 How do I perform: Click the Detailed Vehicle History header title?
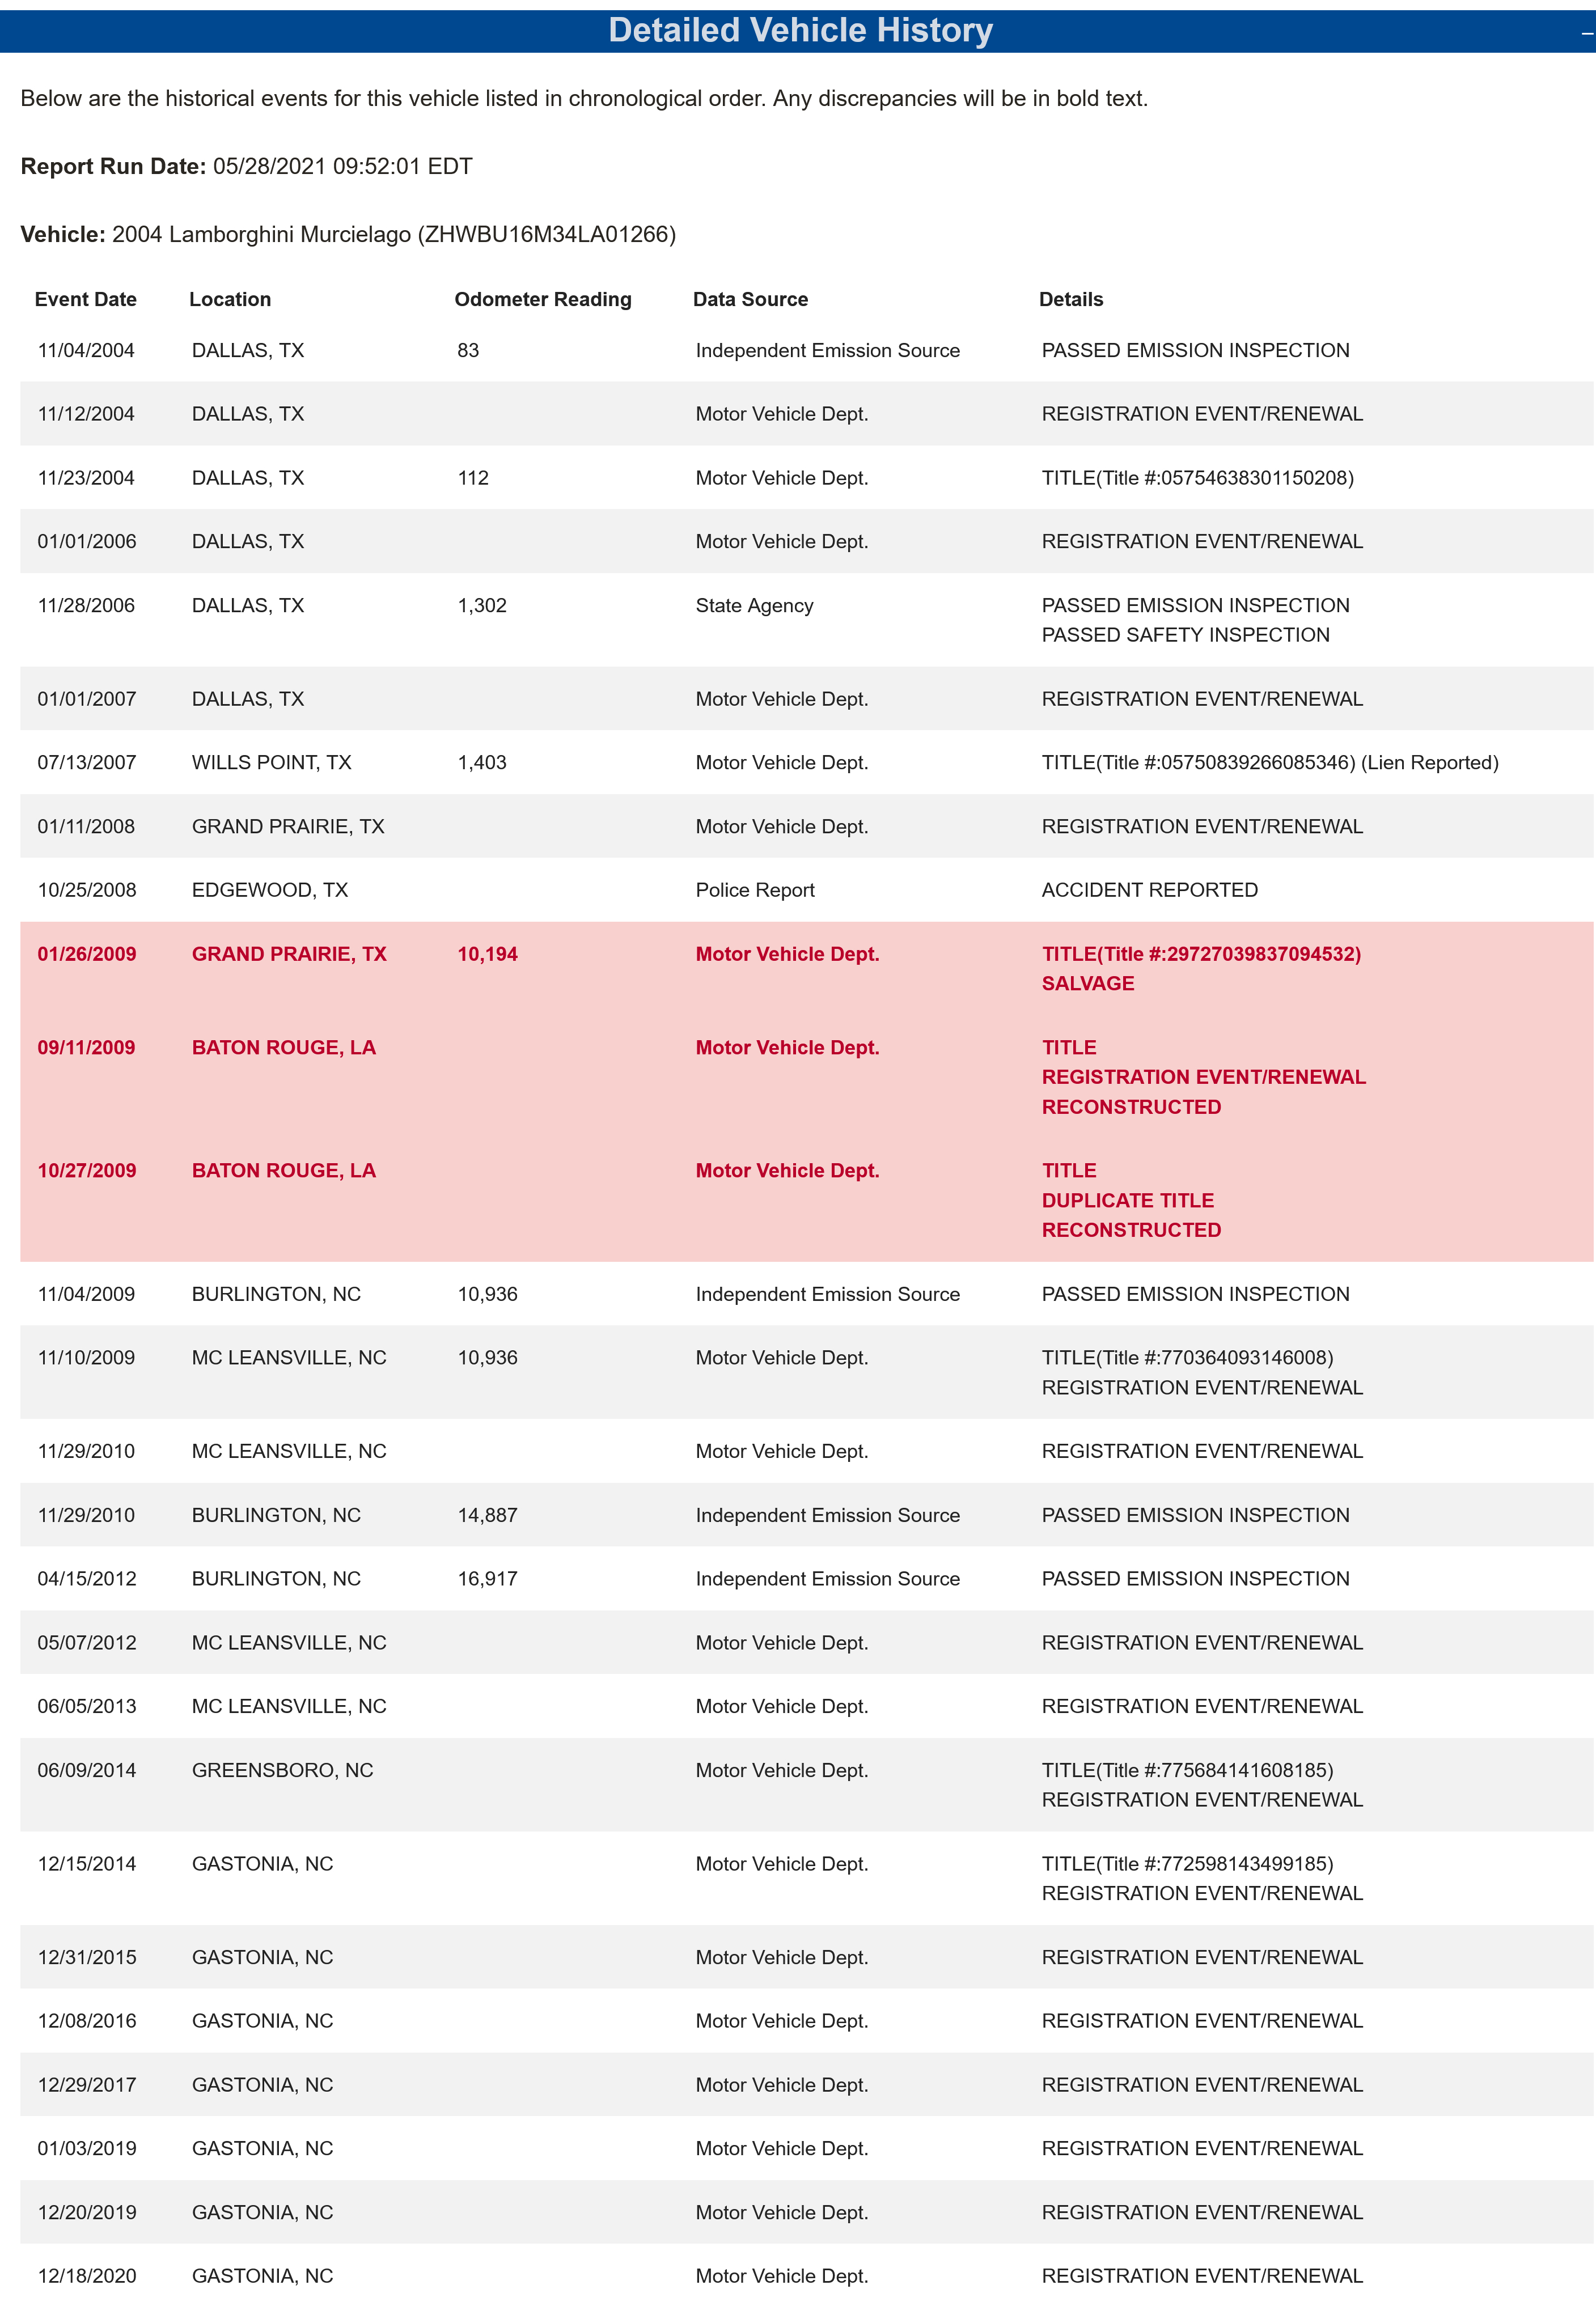pyautogui.click(x=800, y=30)
